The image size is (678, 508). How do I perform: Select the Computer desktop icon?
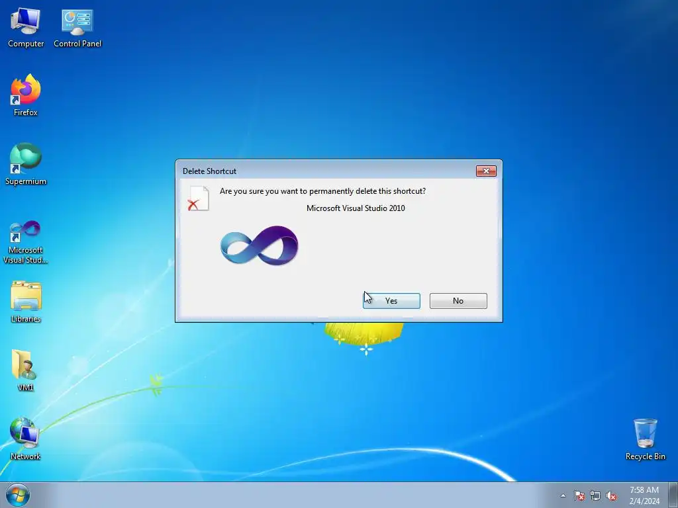tap(26, 28)
